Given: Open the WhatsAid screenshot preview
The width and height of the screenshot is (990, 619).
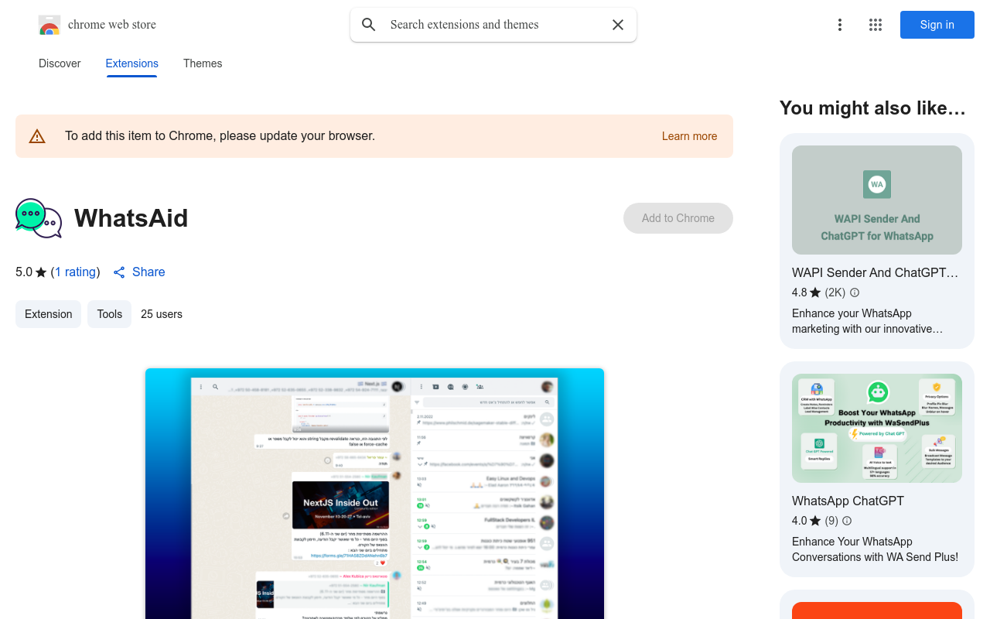Looking at the screenshot, I should pyautogui.click(x=374, y=493).
